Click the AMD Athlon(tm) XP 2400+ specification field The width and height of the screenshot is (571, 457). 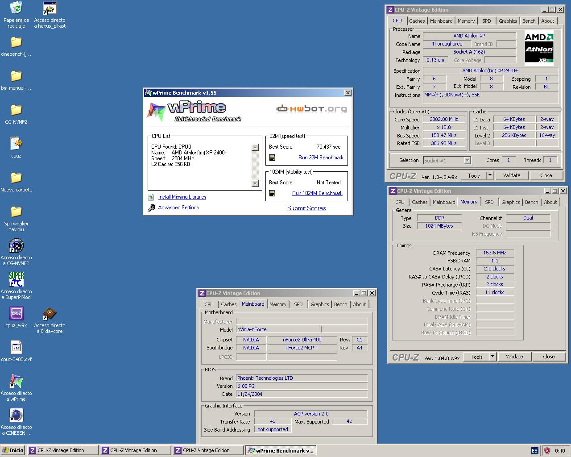point(490,71)
